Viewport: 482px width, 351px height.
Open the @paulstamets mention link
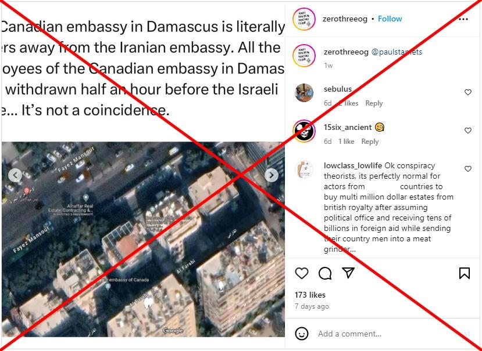click(x=397, y=52)
